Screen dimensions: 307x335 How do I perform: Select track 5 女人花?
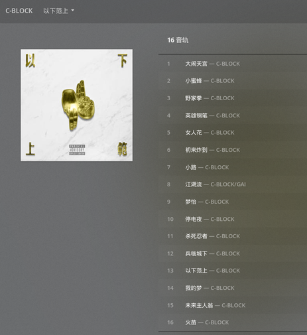coord(233,133)
